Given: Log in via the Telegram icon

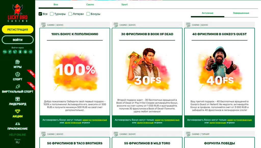Looking at the screenshot, I should [x=31, y=52].
